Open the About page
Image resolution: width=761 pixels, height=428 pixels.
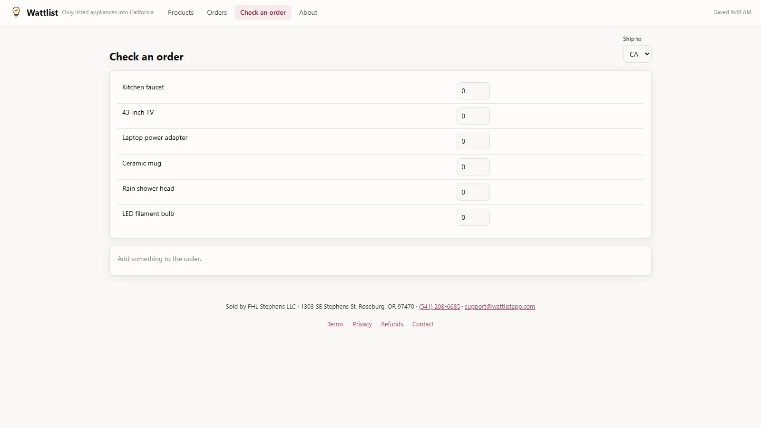308,12
